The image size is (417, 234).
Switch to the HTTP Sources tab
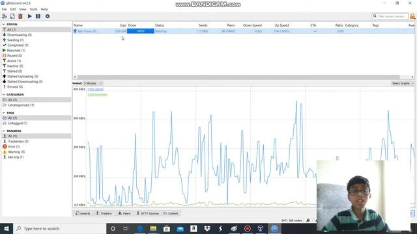point(147,213)
